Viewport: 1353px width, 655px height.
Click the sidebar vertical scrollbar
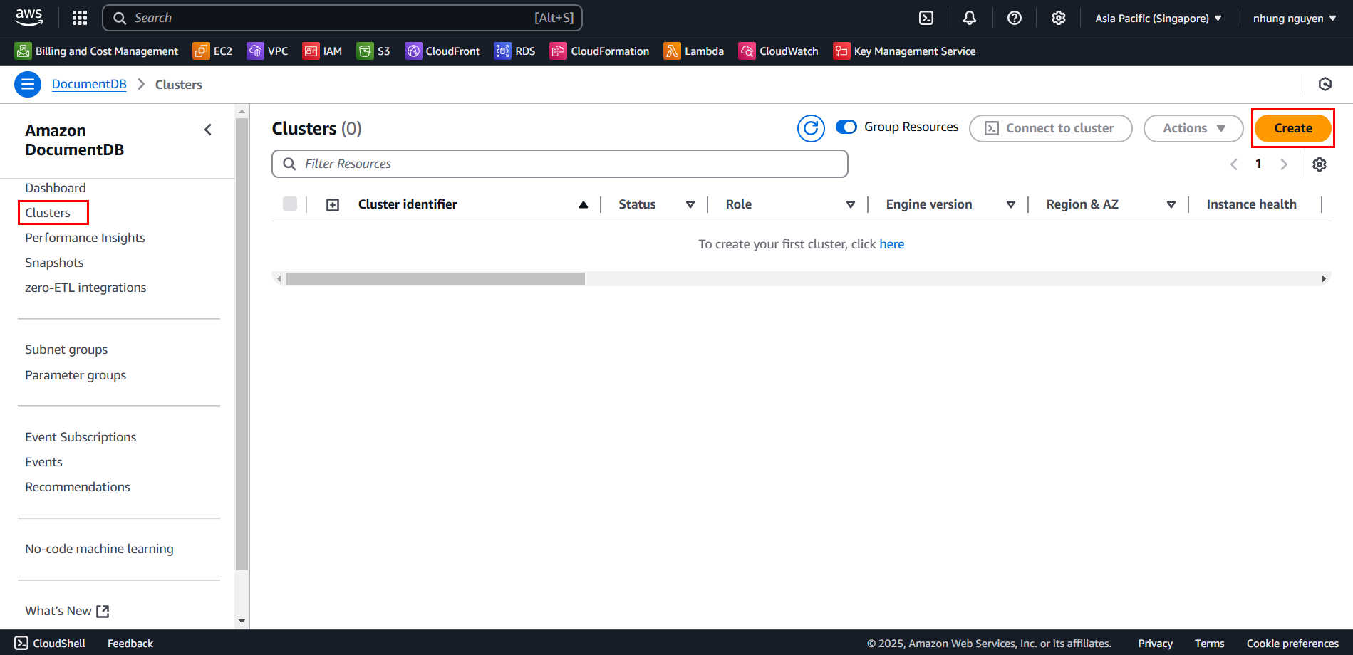tap(242, 345)
